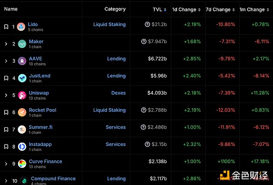Expand the AAVE row to show sub-protocols
Viewport: 273px width, 185px height.
(x=6, y=61)
